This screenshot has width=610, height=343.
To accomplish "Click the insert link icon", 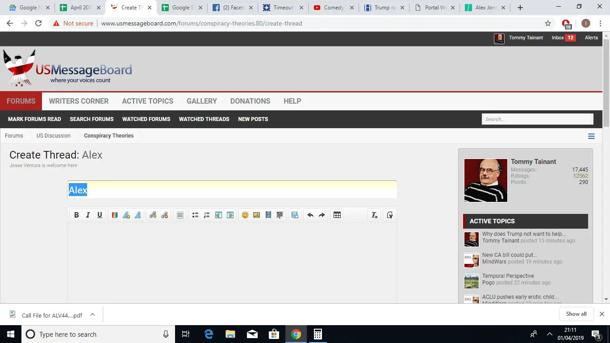I will [153, 215].
